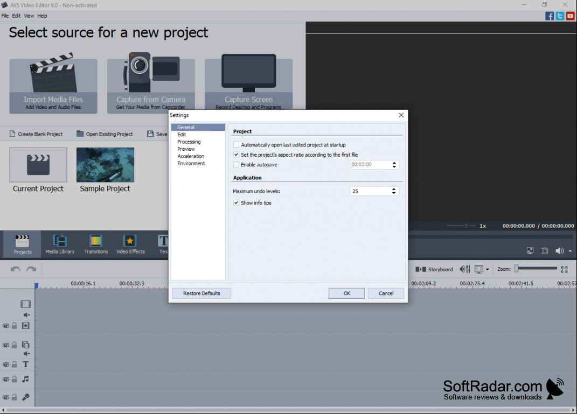Click the Restore Defaults button
This screenshot has width=577, height=414.
click(201, 293)
